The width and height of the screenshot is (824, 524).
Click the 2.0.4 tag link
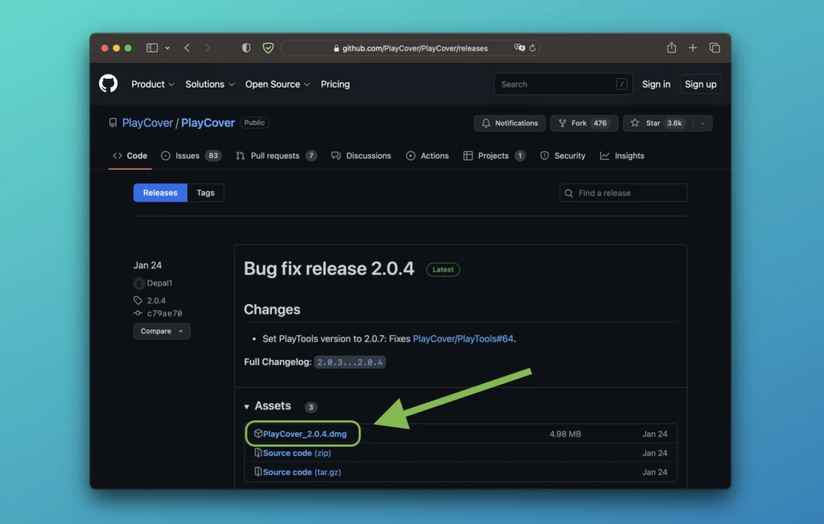pos(156,301)
